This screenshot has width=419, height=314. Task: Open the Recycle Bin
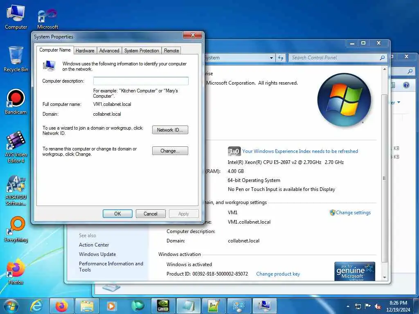click(16, 59)
